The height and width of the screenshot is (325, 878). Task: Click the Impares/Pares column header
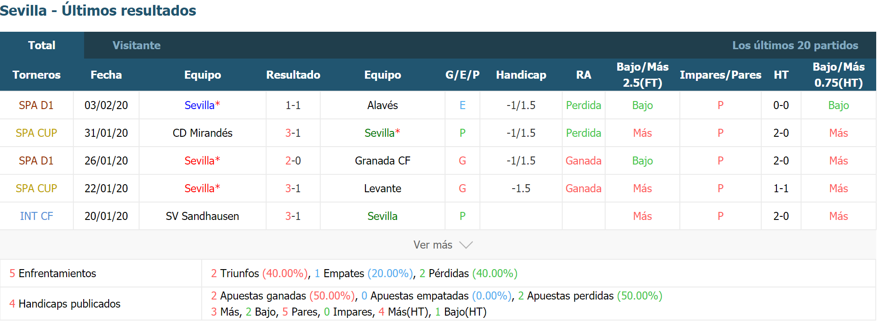[720, 75]
